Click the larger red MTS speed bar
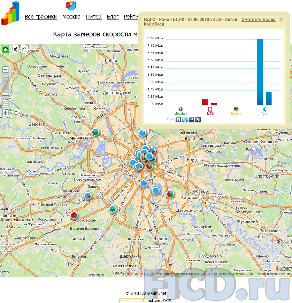292x303 pixels. pos(205,102)
